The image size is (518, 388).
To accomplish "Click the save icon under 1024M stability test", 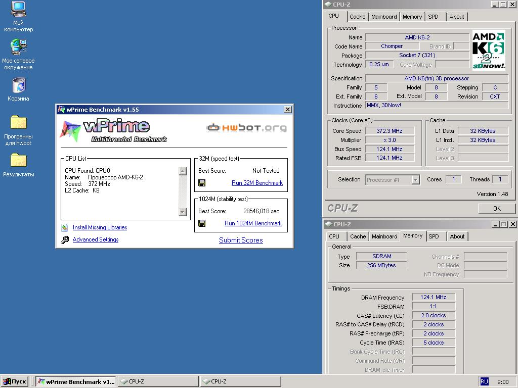I will pyautogui.click(x=202, y=223).
